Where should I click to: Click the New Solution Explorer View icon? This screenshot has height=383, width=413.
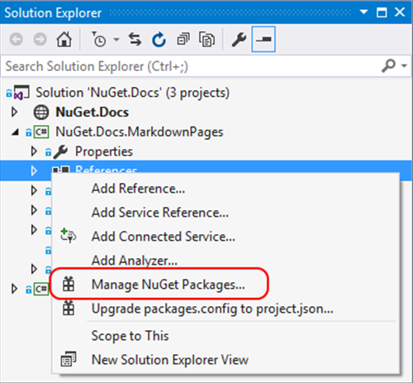pos(69,359)
